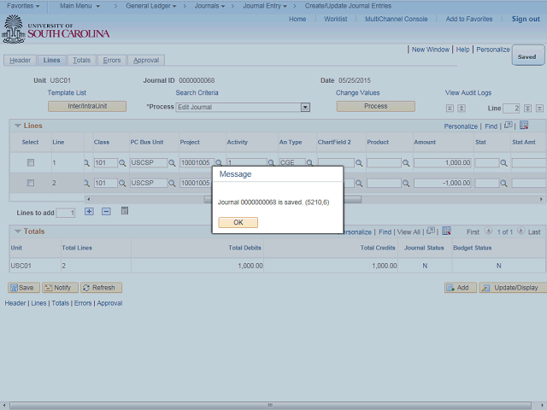Show previous row in Totals grid
The height and width of the screenshot is (410, 547).
point(488,231)
